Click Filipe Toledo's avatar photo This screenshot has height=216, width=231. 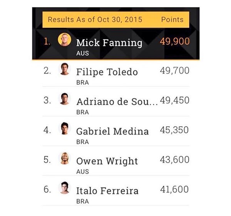coord(64,69)
